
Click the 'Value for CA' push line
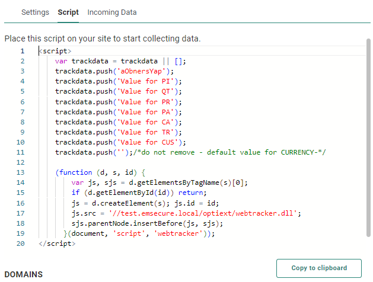(119, 121)
